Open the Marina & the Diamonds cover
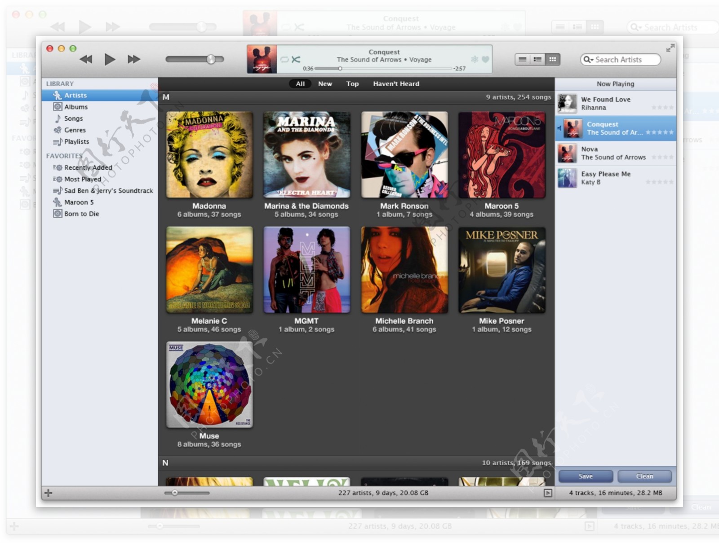Viewport: 719px width, 543px height. point(306,155)
